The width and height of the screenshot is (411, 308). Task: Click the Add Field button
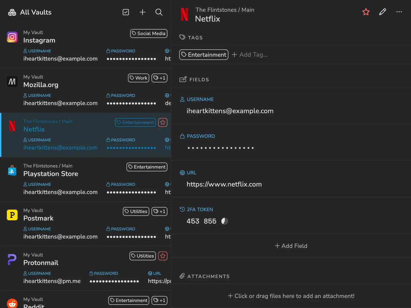pyautogui.click(x=291, y=246)
